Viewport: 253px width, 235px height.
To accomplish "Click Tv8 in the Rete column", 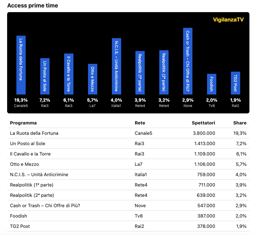I will (139, 216).
